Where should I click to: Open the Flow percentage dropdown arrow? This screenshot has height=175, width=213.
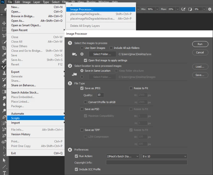[177, 9]
